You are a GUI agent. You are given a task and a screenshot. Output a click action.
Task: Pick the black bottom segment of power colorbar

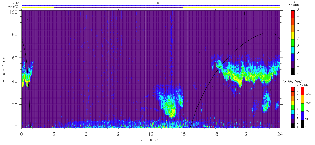point(293,71)
